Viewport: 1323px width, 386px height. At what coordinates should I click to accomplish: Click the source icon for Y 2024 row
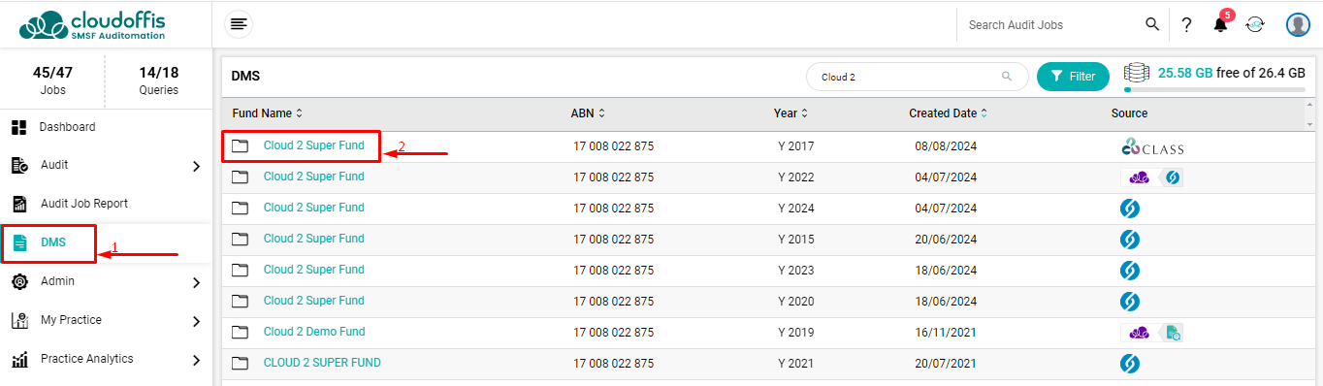(x=1130, y=209)
